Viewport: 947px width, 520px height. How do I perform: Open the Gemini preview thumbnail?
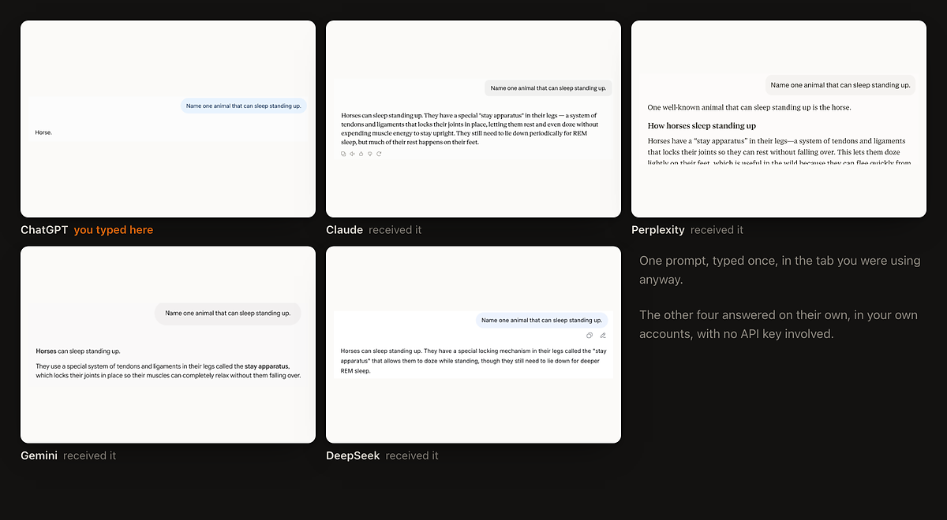(168, 344)
